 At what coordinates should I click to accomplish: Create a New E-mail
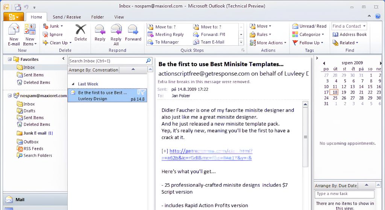pyautogui.click(x=14, y=34)
